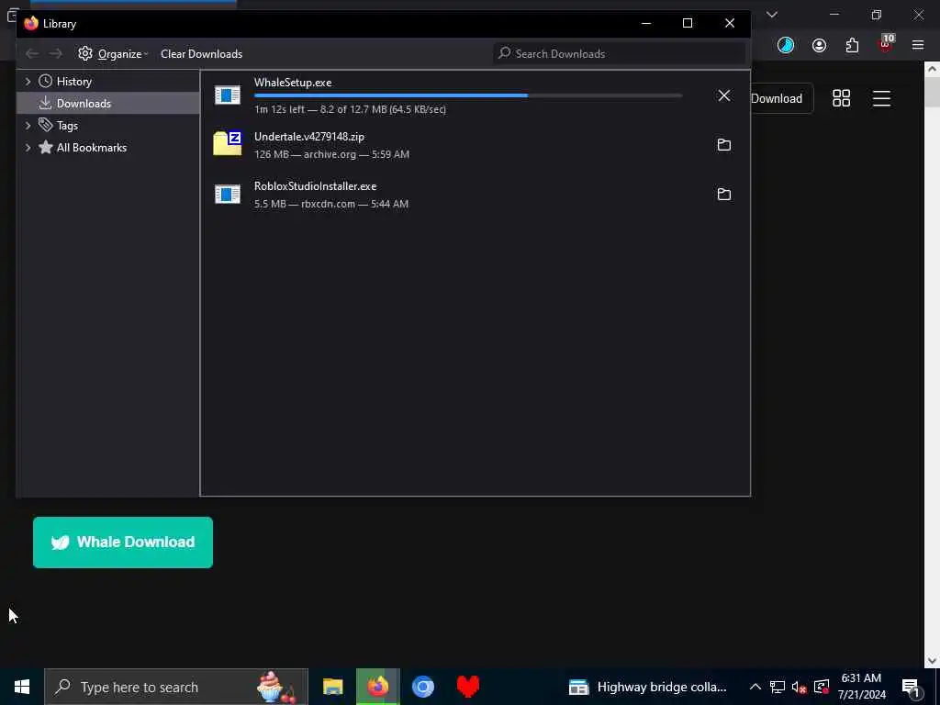Show hidden system tray icons
This screenshot has height=705, width=940.
[x=755, y=687]
